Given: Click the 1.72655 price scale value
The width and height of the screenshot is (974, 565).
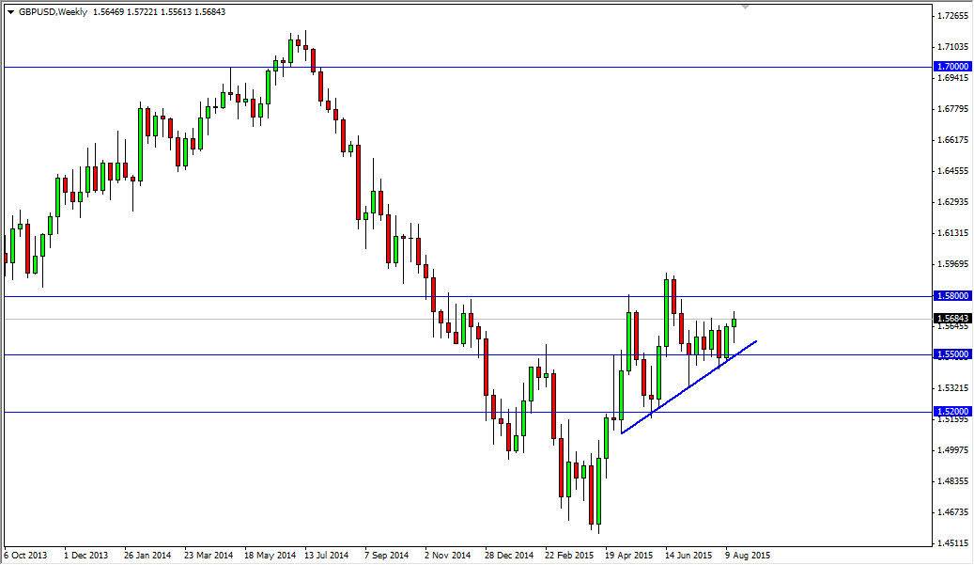Looking at the screenshot, I should pos(951,16).
